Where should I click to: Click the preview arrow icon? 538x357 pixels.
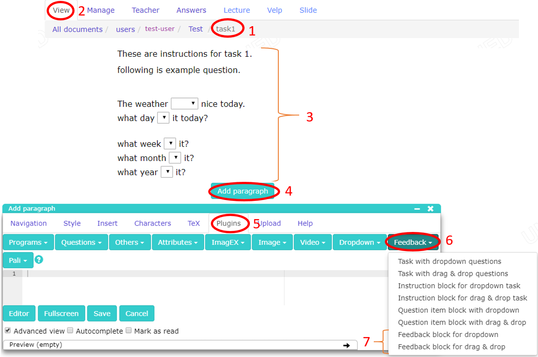(x=346, y=345)
